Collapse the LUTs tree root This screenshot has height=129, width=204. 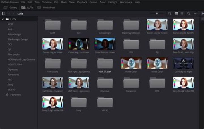click(x=3, y=19)
